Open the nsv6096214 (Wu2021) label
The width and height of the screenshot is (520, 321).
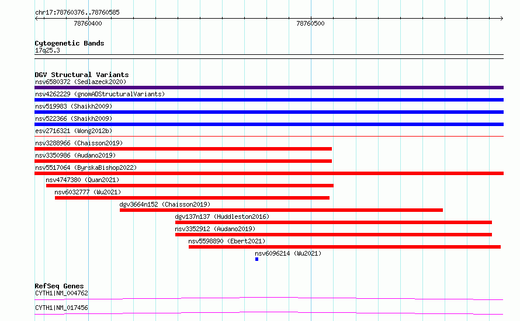point(288,253)
